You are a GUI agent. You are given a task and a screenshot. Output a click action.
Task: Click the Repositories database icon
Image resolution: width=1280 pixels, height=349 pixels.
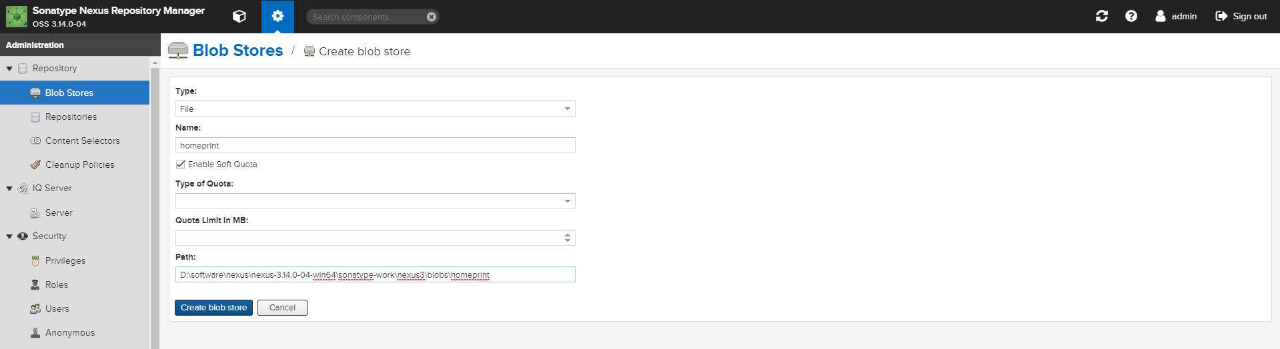click(x=35, y=117)
